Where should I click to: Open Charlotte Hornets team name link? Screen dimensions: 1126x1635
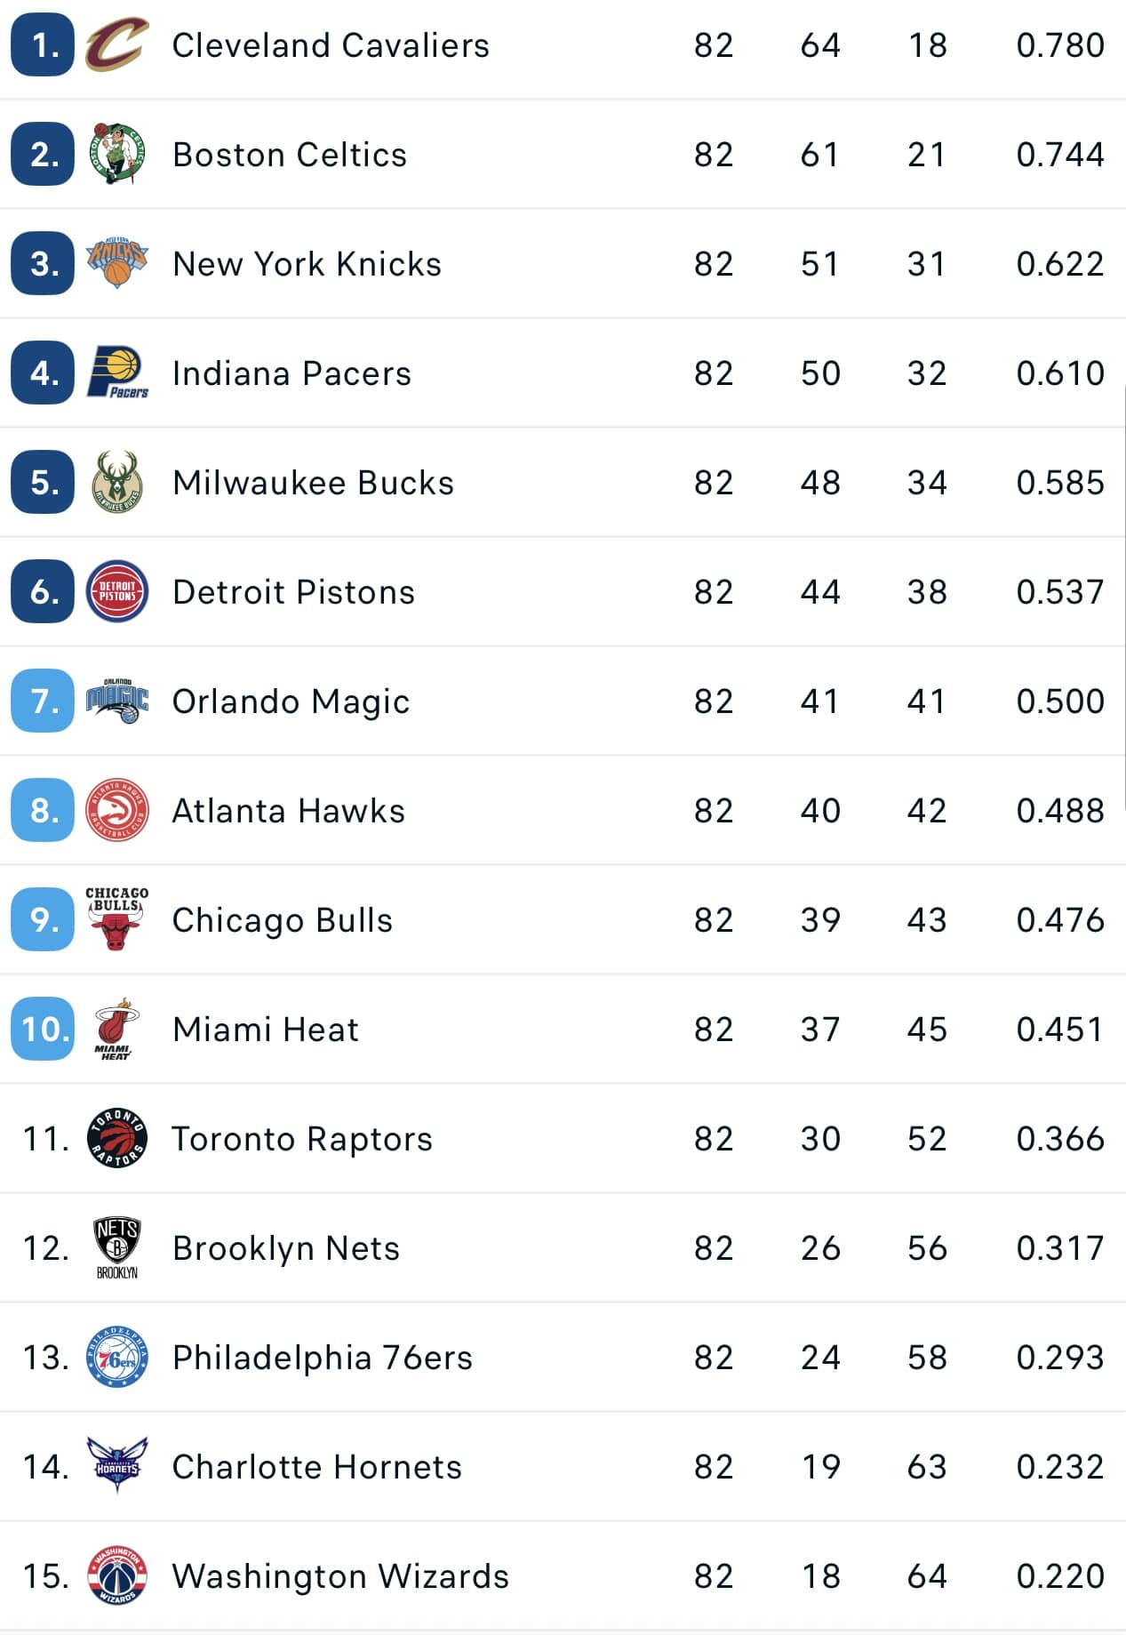[x=317, y=1467]
